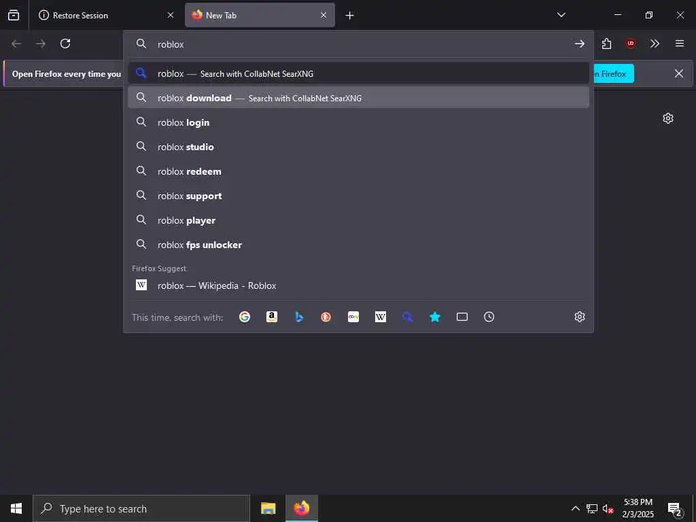Open the muted volume tray icon
This screenshot has height=522, width=696.
coord(608,508)
